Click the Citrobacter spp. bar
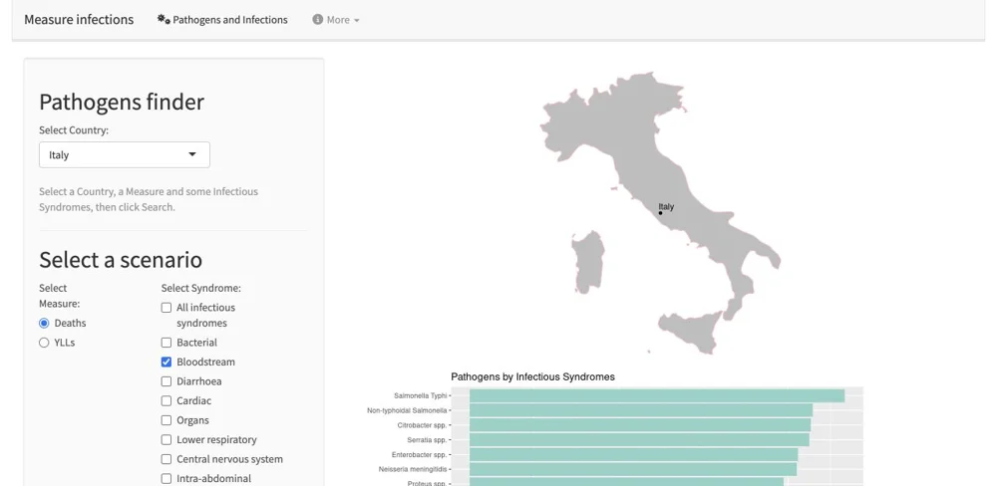997x486 pixels. click(x=640, y=425)
